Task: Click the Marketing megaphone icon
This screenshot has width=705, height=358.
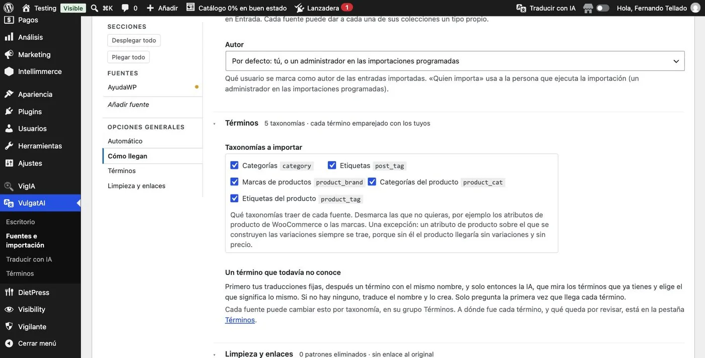Action: pos(9,54)
